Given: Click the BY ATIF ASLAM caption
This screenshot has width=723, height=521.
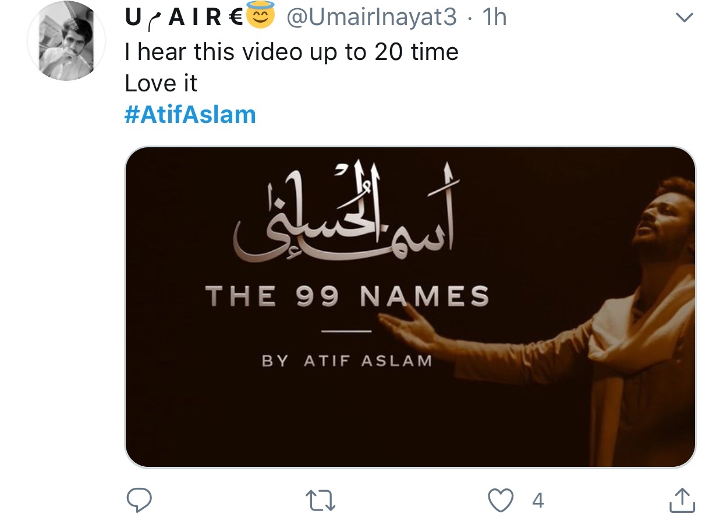Looking at the screenshot, I should [x=347, y=361].
